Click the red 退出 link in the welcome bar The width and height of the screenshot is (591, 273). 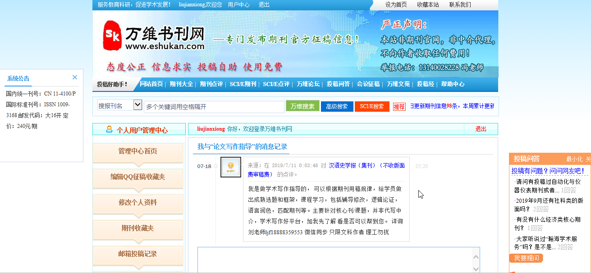click(x=481, y=129)
